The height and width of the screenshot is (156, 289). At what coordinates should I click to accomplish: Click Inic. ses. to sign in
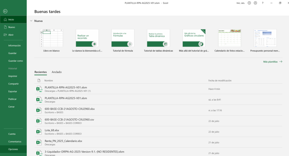(240, 3)
